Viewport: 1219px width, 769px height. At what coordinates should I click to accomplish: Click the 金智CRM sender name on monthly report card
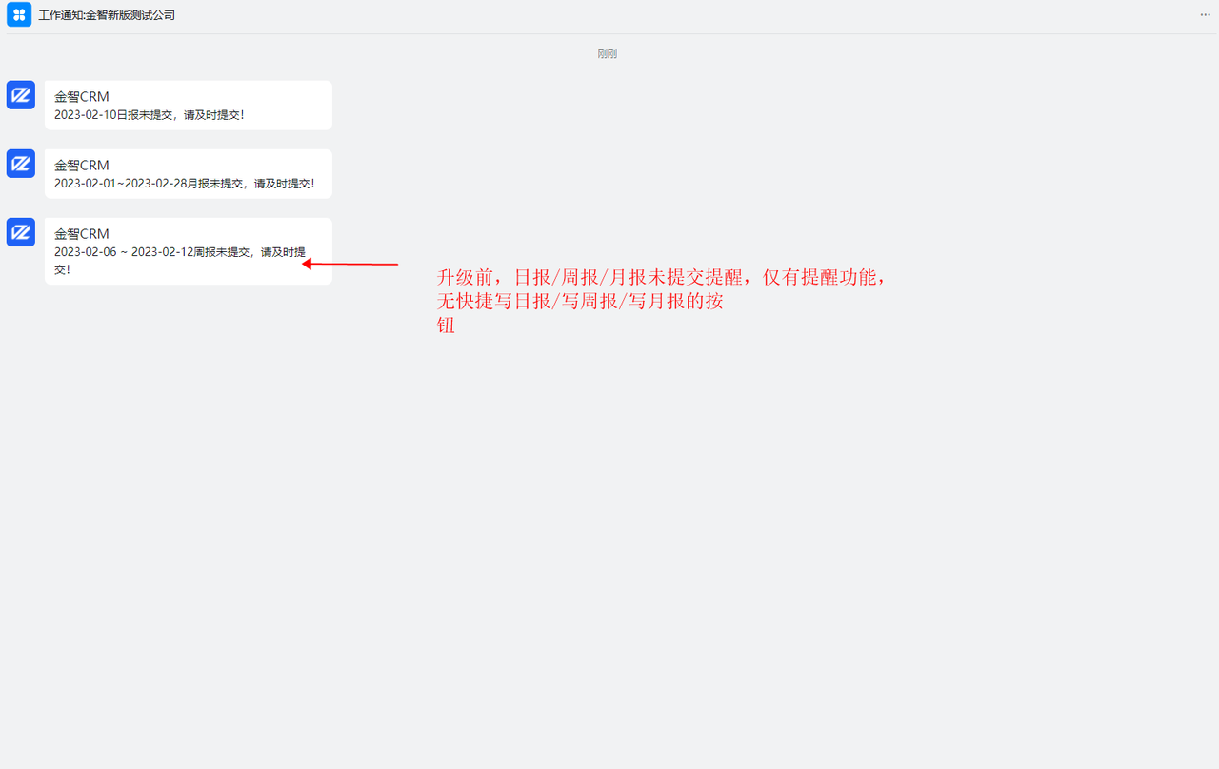(82, 166)
